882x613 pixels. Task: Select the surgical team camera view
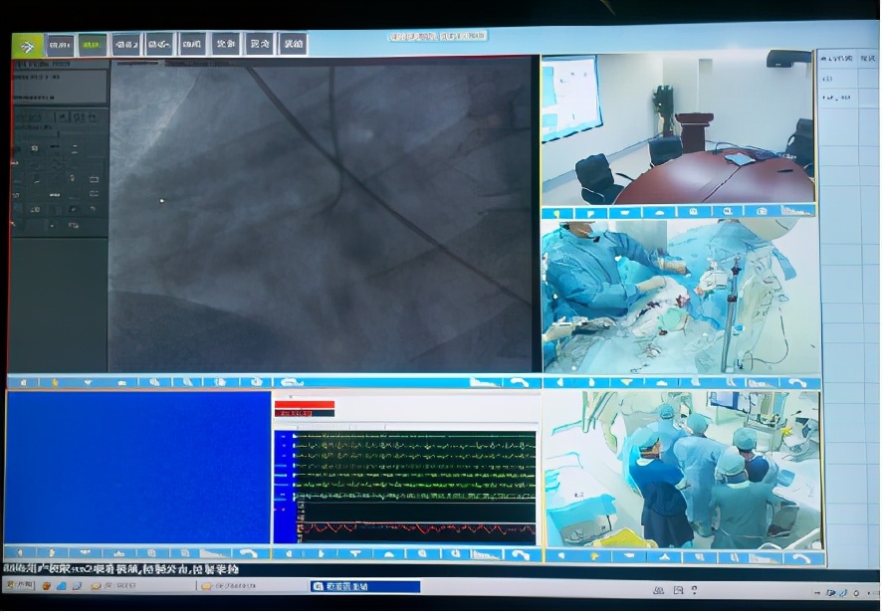click(x=681, y=470)
